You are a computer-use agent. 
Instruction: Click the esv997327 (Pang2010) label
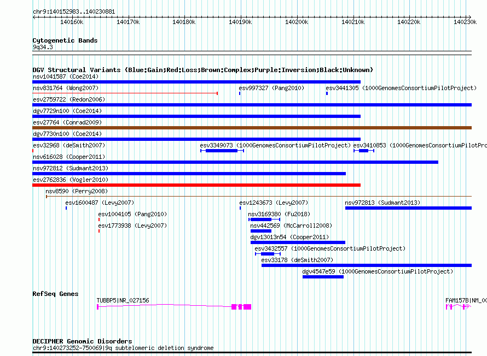point(271,88)
